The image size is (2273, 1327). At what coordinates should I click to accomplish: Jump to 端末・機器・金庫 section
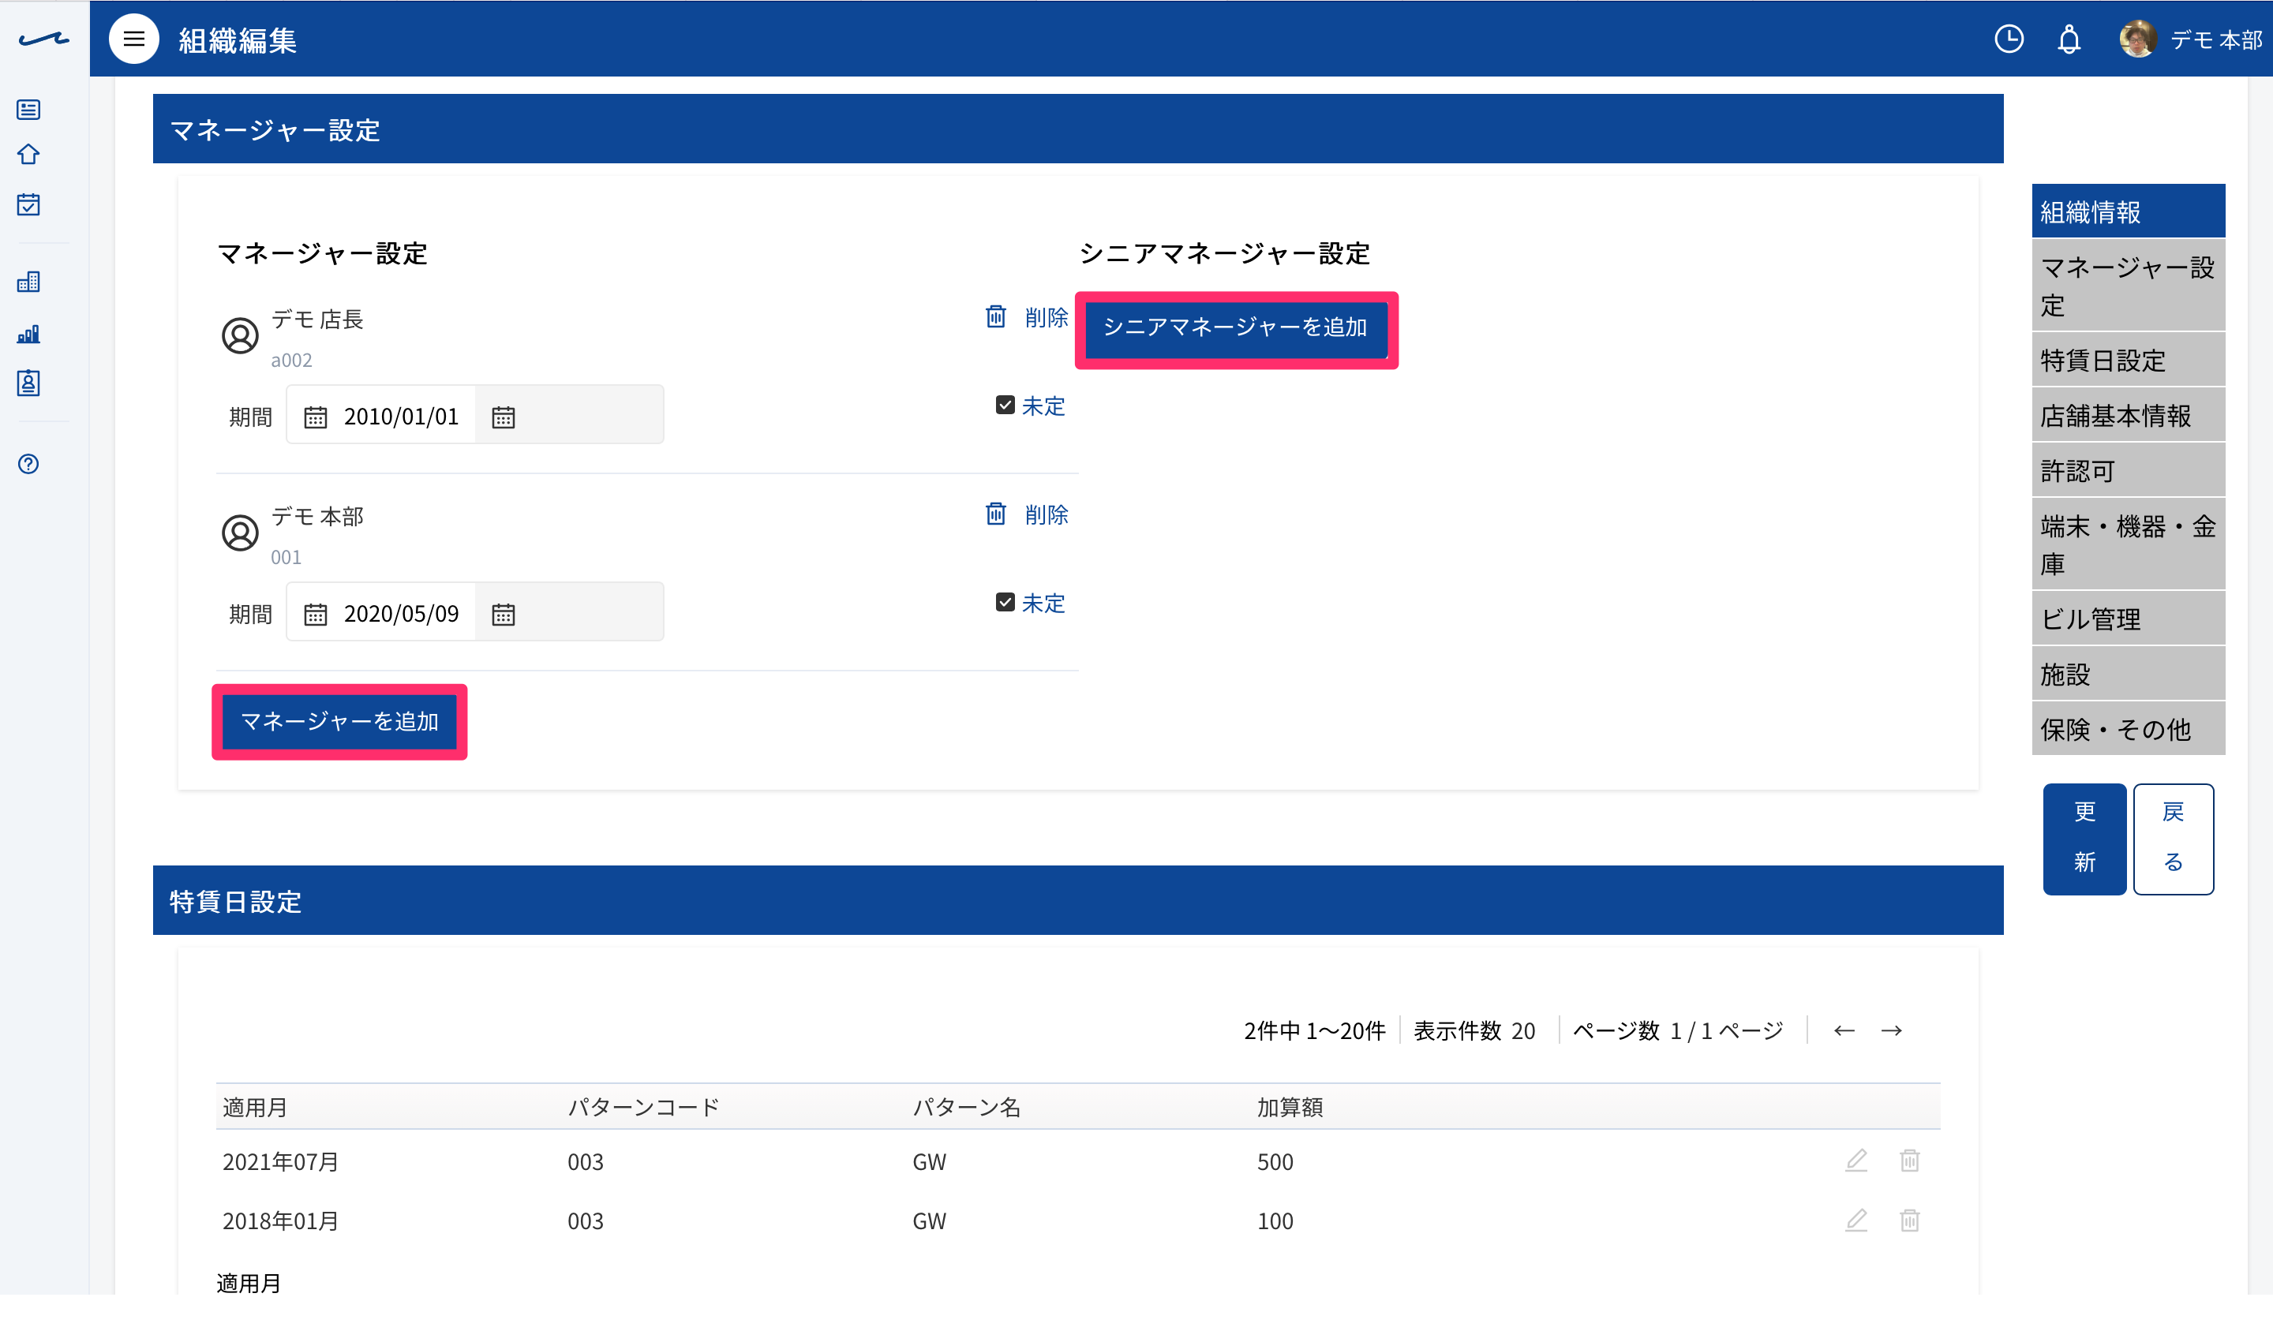point(2129,544)
